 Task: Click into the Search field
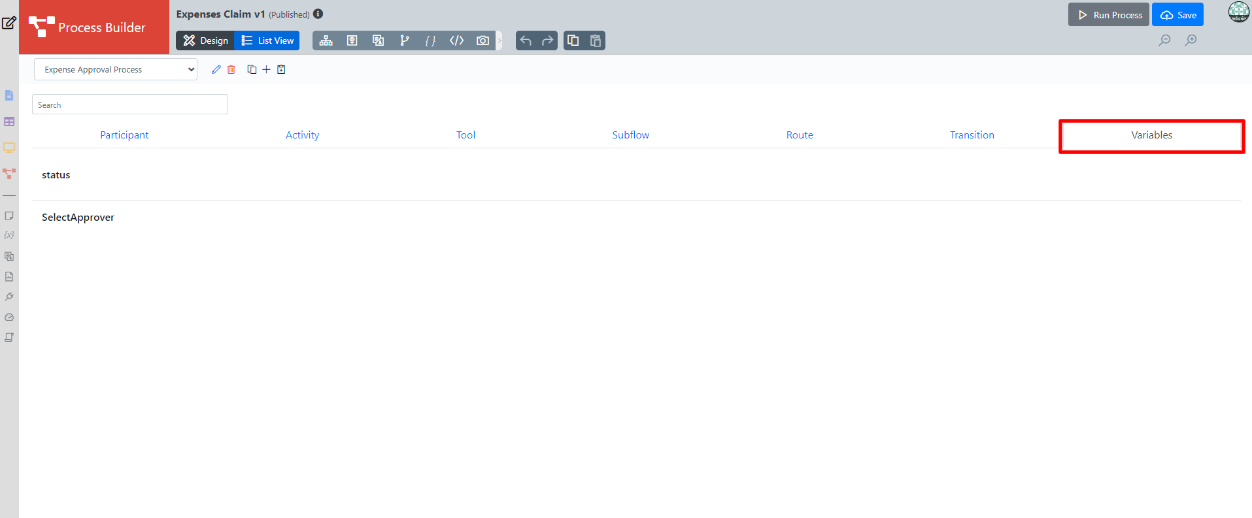pos(130,105)
